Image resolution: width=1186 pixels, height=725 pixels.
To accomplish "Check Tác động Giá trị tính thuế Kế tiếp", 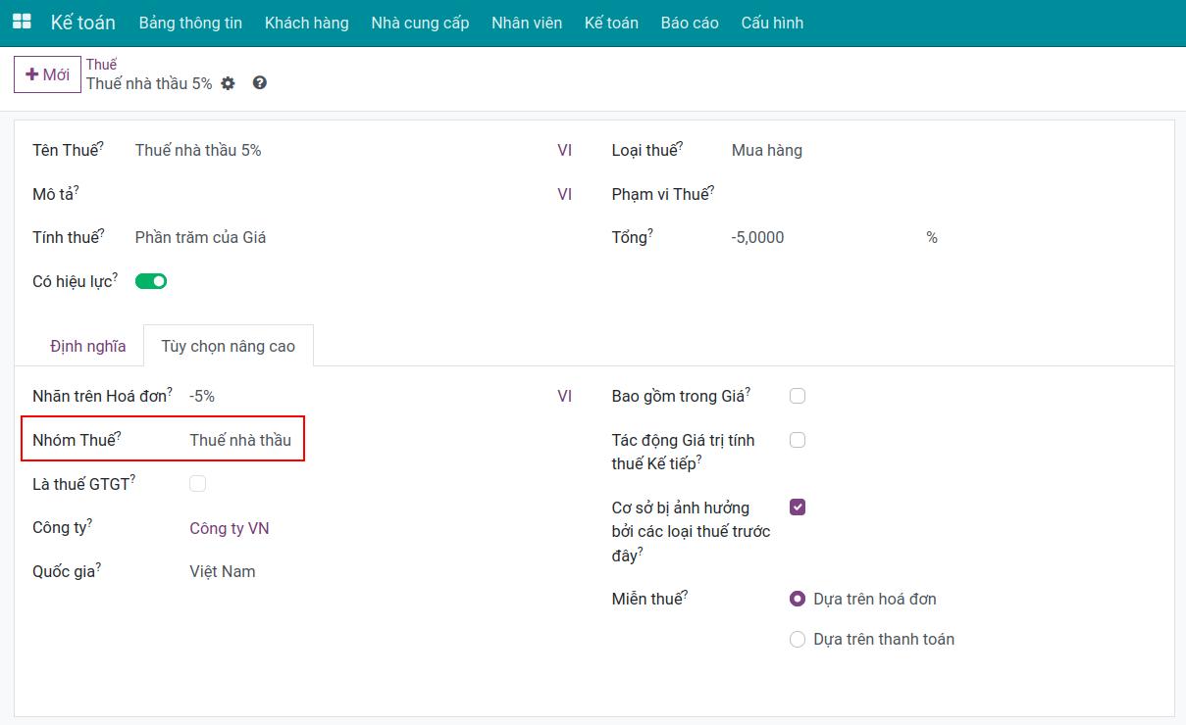I will [798, 440].
